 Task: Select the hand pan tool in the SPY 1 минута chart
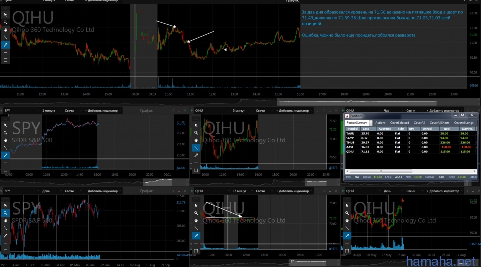click(x=5, y=140)
